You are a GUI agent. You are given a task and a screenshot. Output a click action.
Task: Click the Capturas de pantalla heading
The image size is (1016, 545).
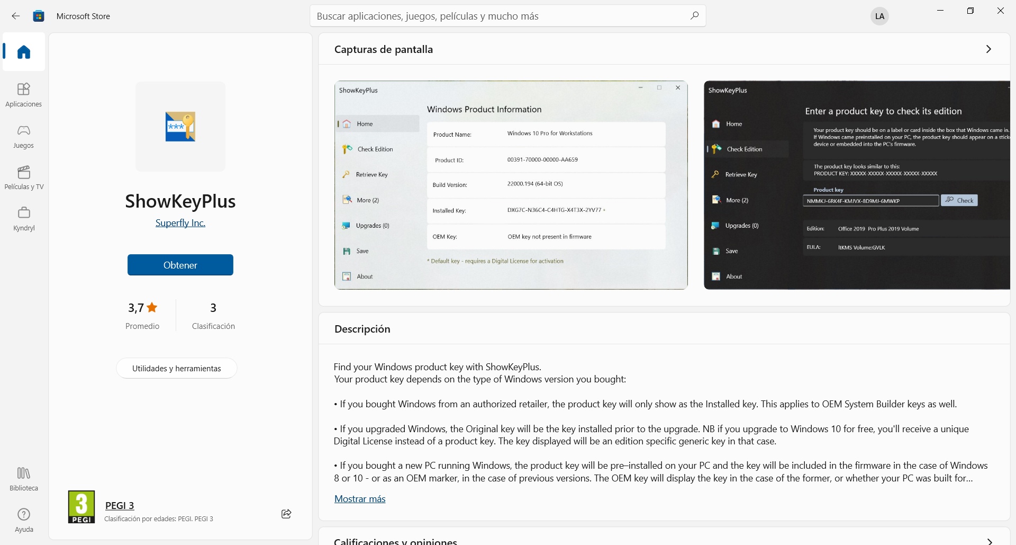(x=384, y=49)
